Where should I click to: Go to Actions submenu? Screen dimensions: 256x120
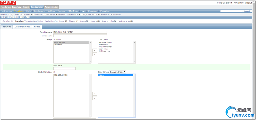point(51,11)
